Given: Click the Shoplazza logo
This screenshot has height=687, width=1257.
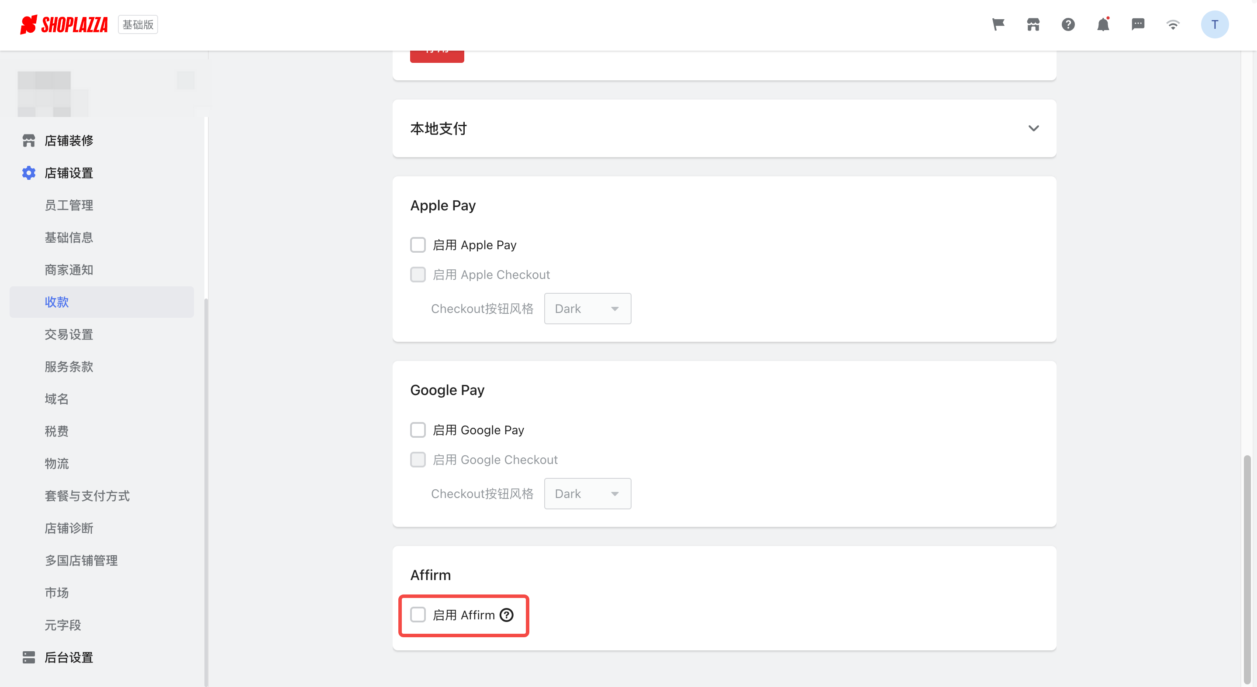Looking at the screenshot, I should (64, 24).
